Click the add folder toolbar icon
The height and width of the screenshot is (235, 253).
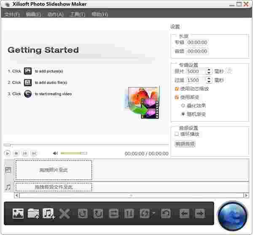pyautogui.click(x=33, y=214)
